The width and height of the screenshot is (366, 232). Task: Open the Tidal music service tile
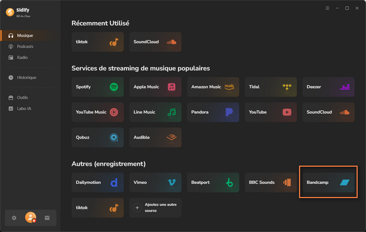(x=271, y=87)
